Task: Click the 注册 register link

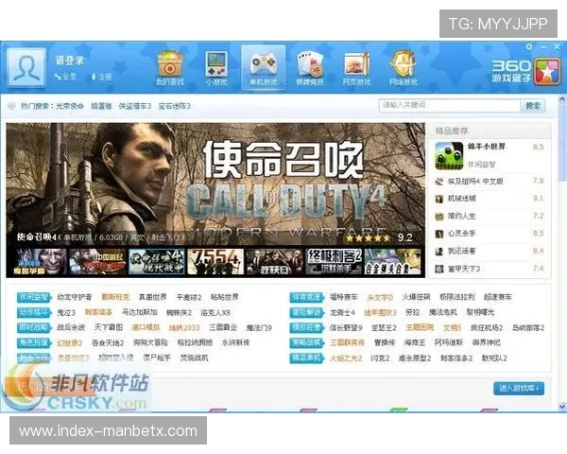Action: coord(102,77)
